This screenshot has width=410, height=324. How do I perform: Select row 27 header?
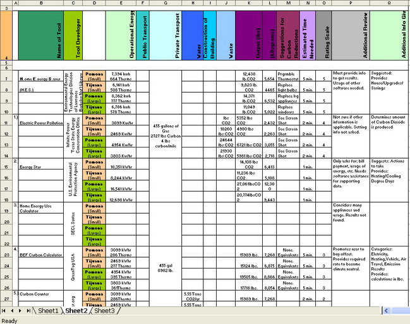tap(6, 296)
